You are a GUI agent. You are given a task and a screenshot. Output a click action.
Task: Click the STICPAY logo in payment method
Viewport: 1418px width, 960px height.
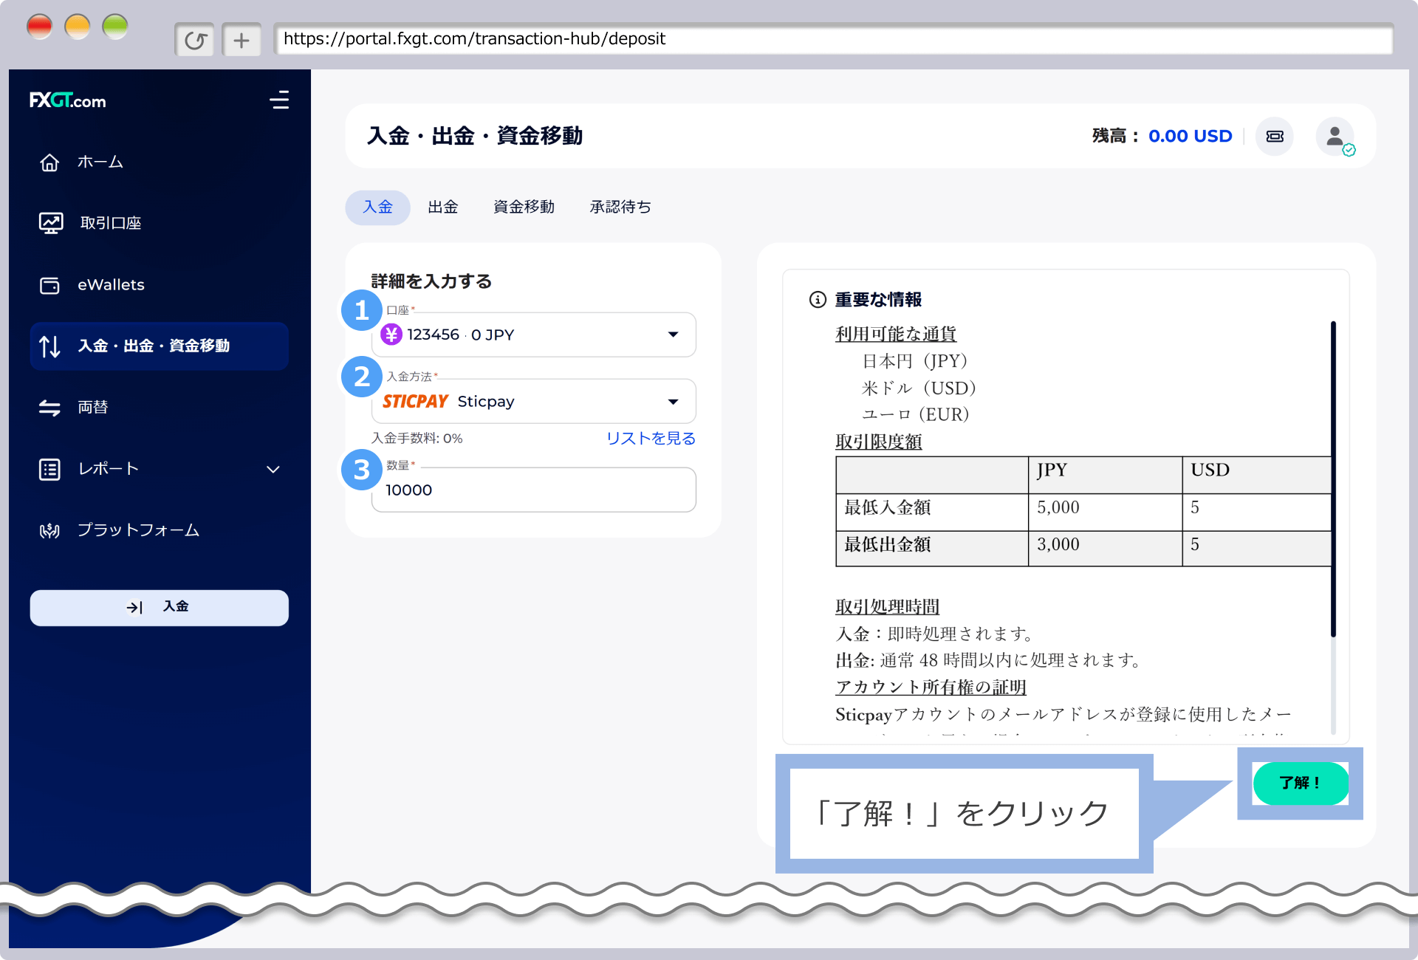click(x=415, y=401)
